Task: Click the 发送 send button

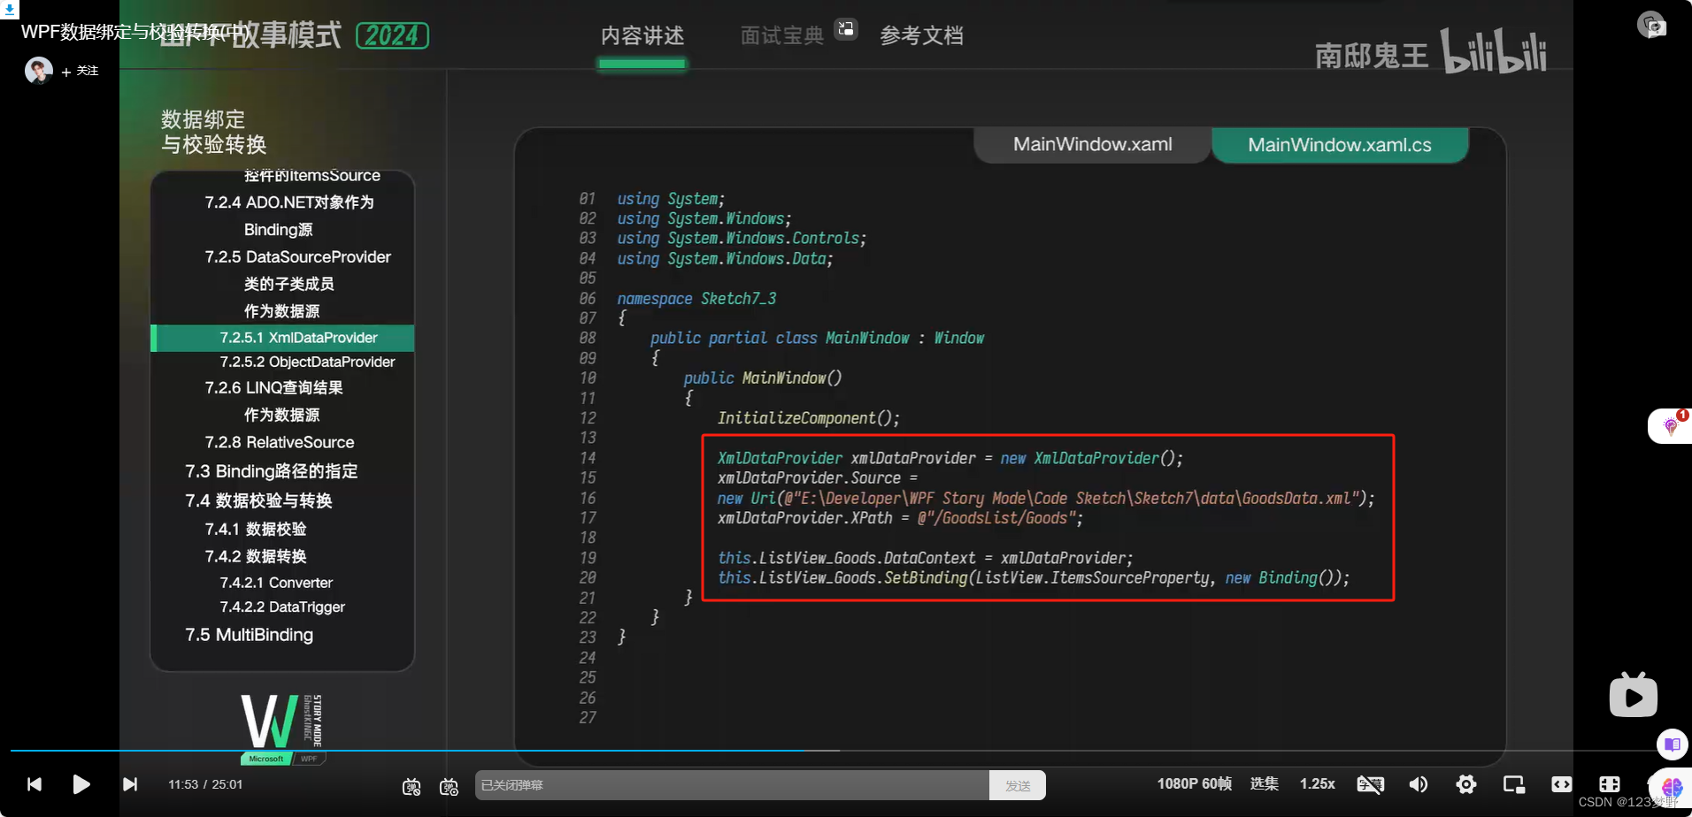Action: point(1018,785)
